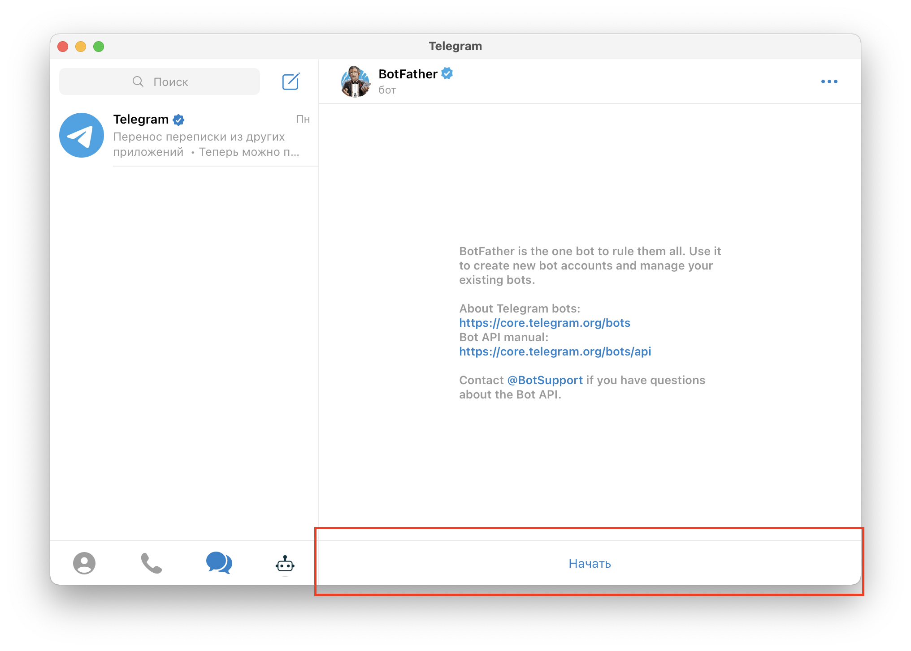Open the three-dots more options menu
This screenshot has height=651, width=911.
(829, 81)
